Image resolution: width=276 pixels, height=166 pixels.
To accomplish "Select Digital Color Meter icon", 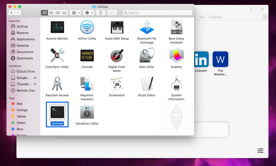I will pyautogui.click(x=117, y=55).
